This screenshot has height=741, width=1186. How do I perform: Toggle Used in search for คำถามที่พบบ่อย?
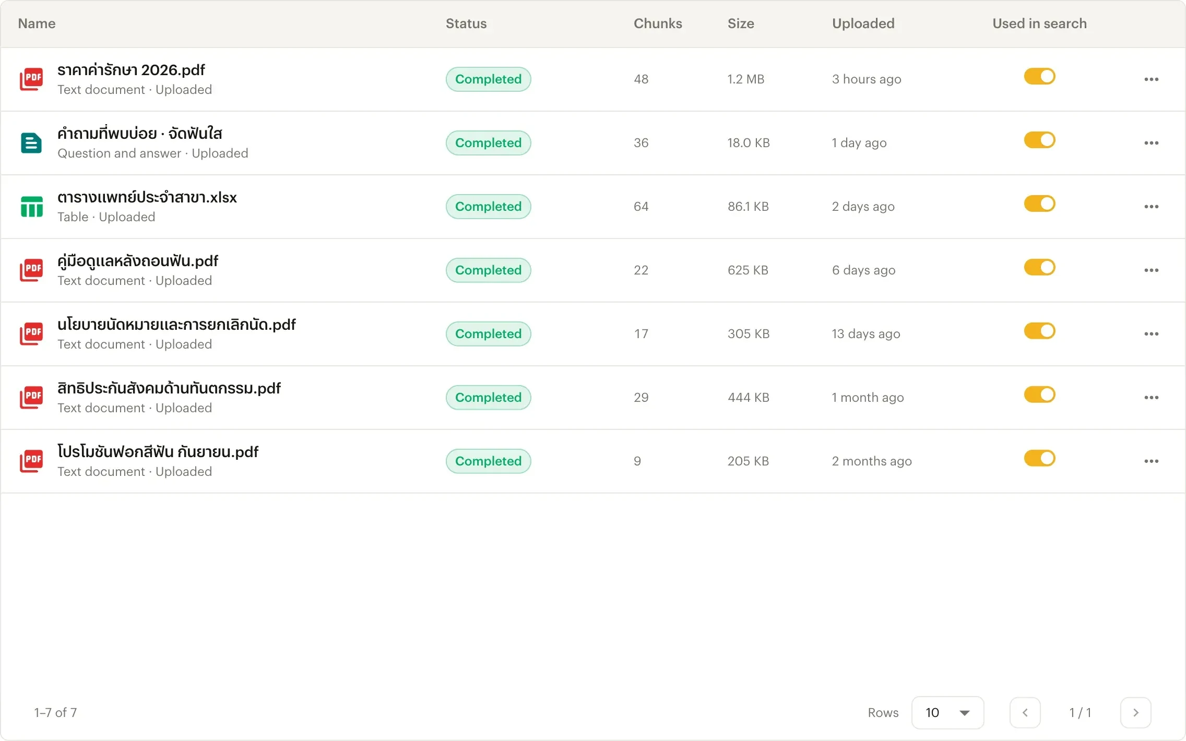tap(1039, 140)
